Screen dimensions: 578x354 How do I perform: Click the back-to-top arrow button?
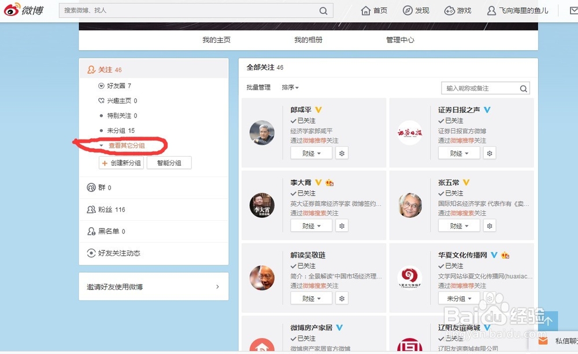(548, 321)
